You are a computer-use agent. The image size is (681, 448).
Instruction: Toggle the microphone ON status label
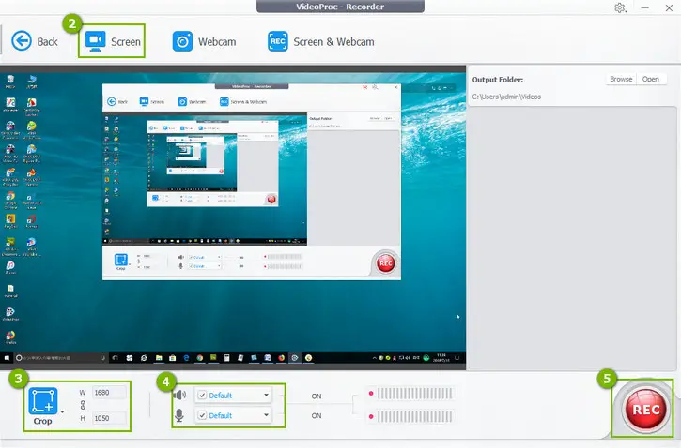tap(317, 415)
